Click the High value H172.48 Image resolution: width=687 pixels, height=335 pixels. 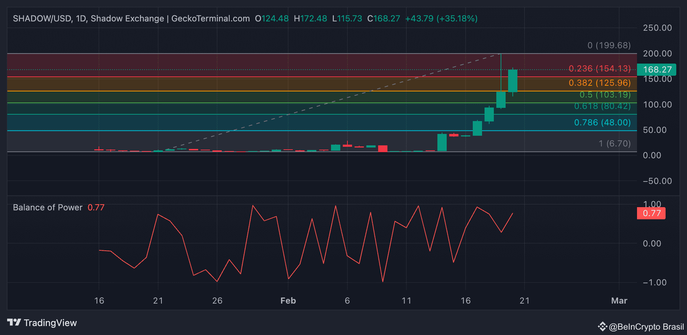click(310, 19)
